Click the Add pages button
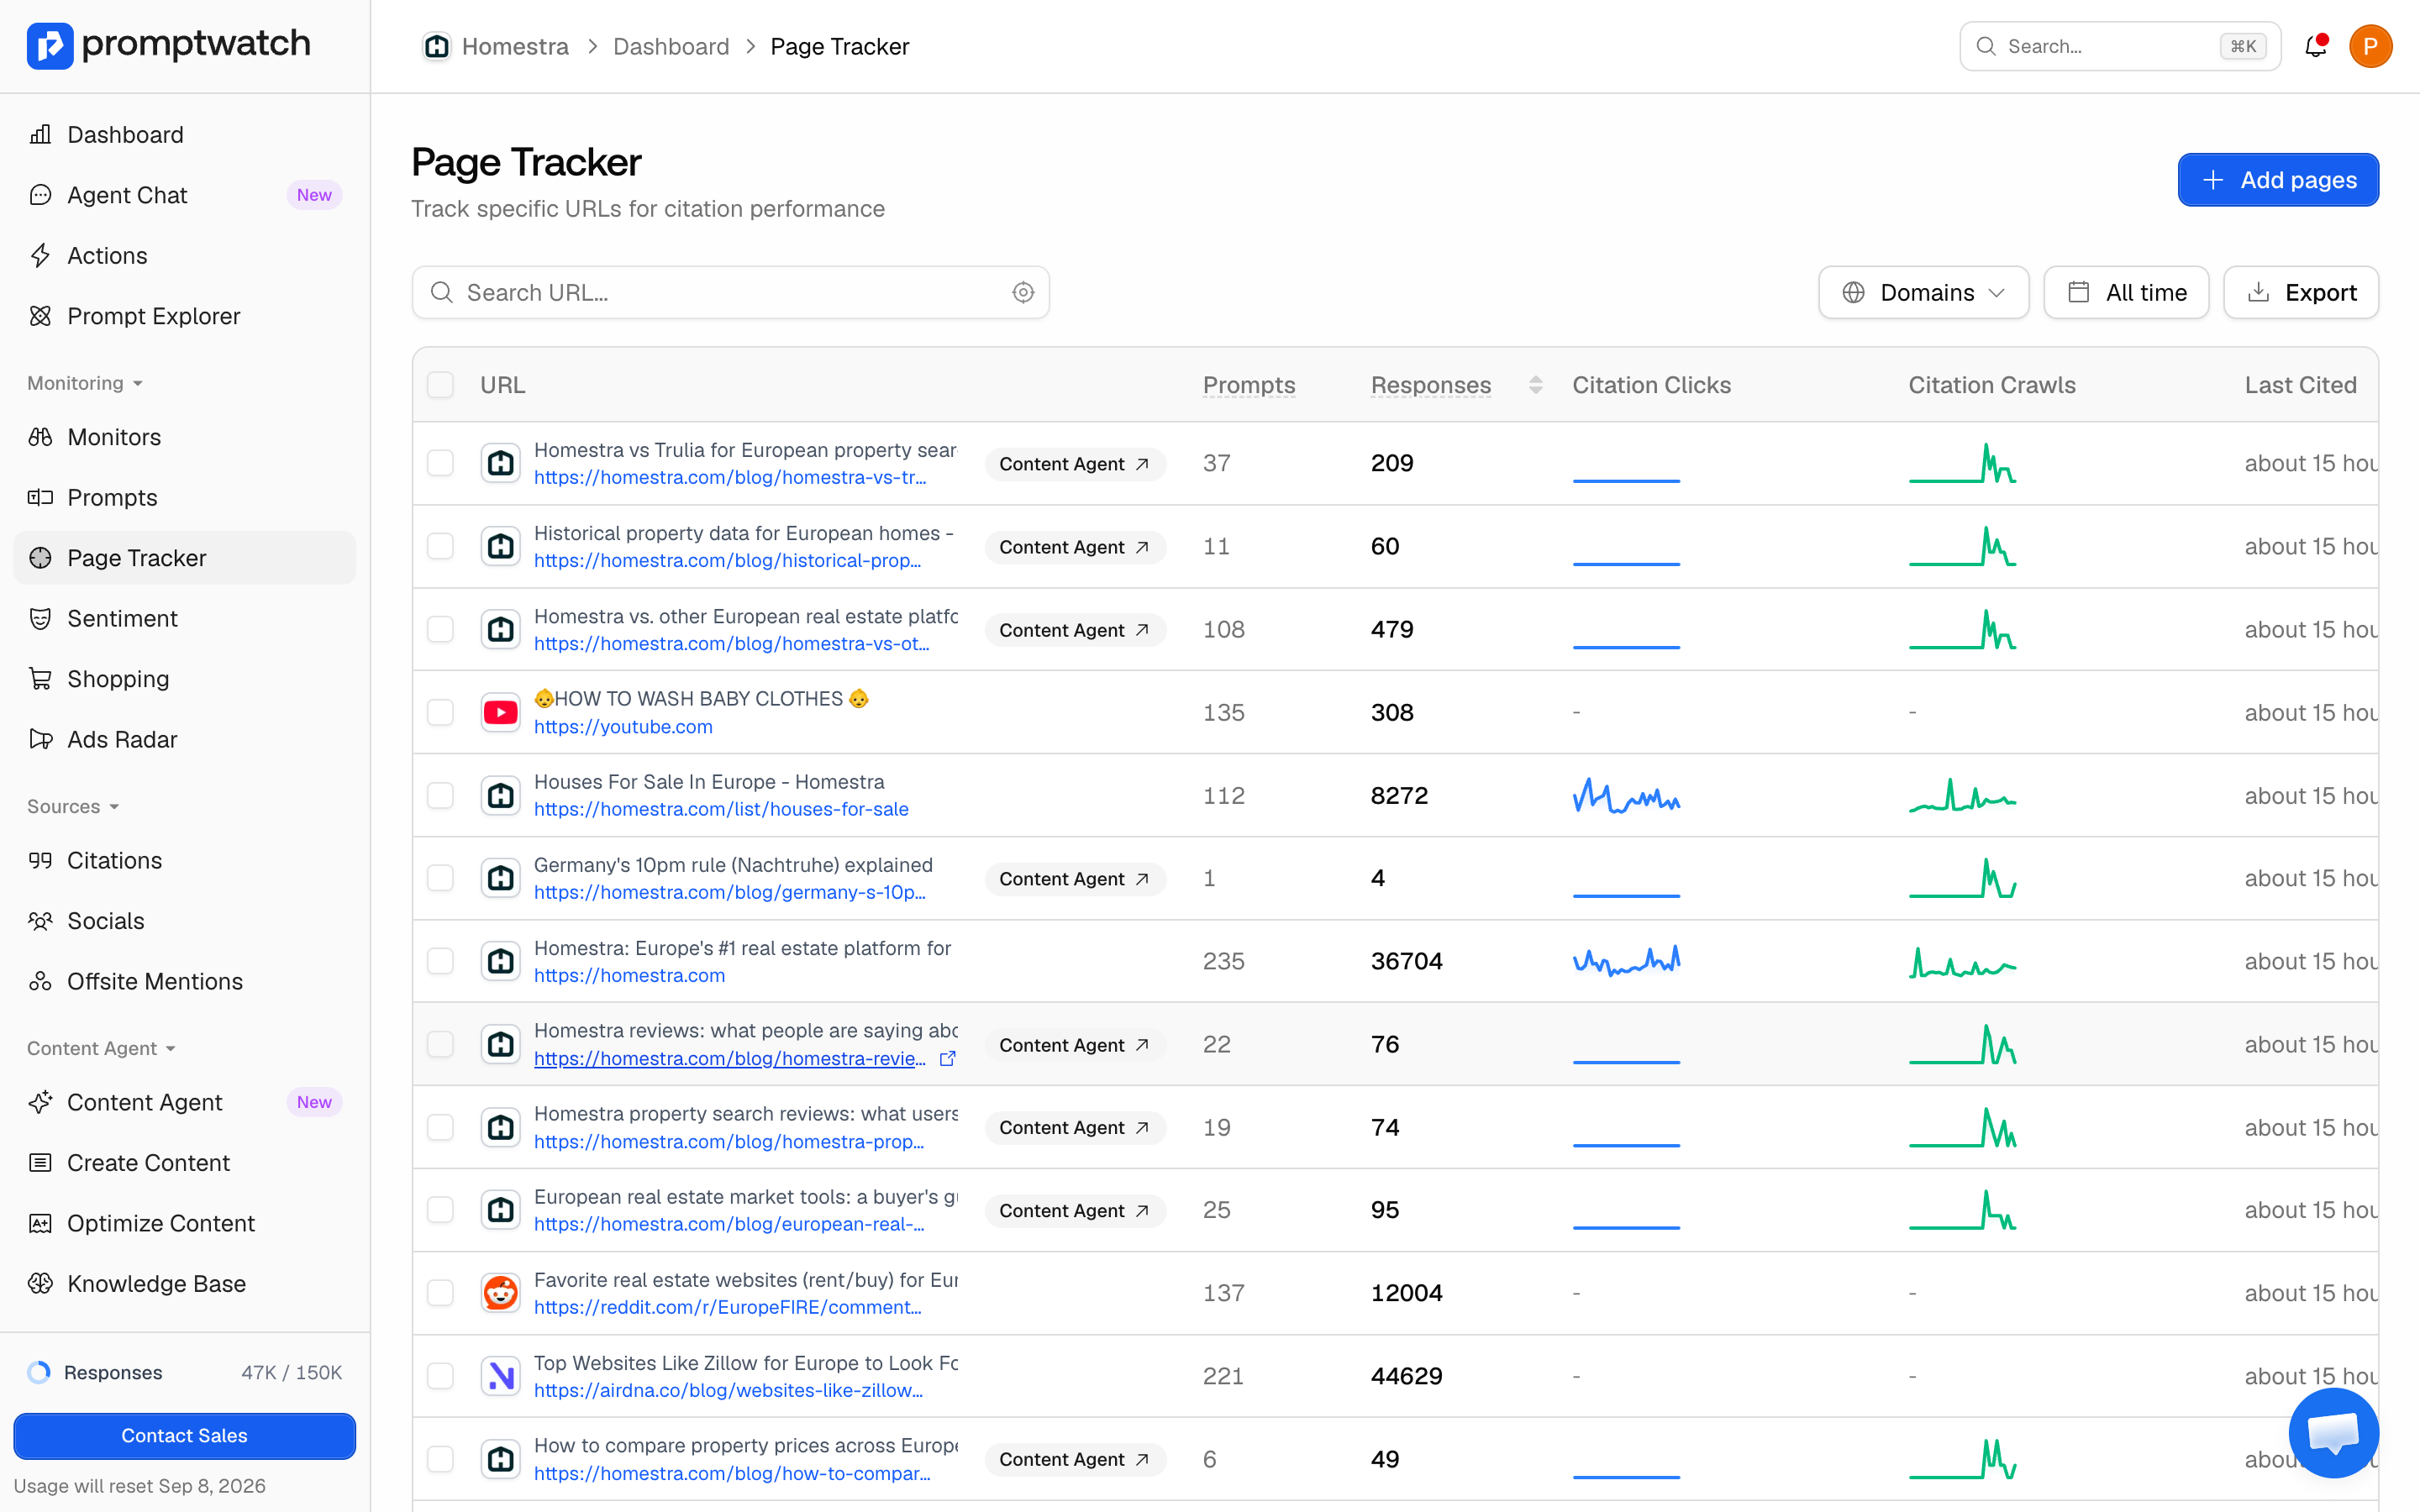This screenshot has width=2420, height=1512. coord(2278,180)
